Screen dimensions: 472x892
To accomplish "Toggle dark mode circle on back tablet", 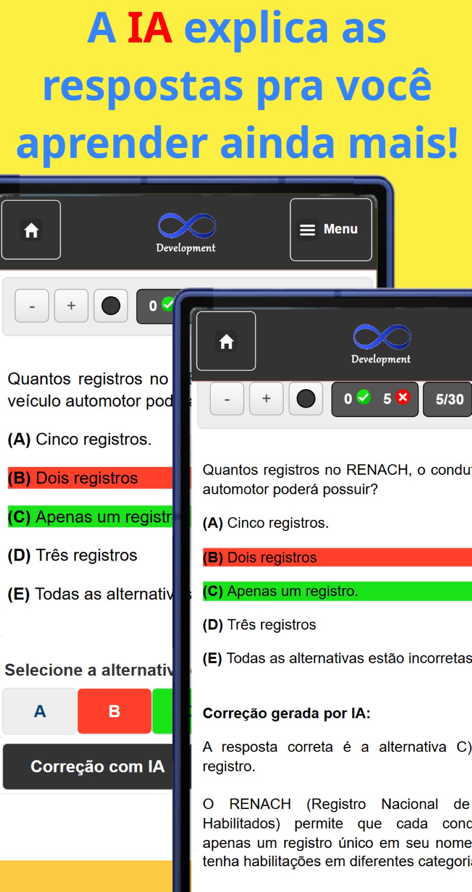I will tap(111, 306).
